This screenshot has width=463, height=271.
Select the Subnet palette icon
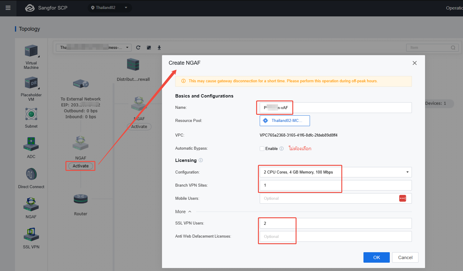[x=31, y=114]
